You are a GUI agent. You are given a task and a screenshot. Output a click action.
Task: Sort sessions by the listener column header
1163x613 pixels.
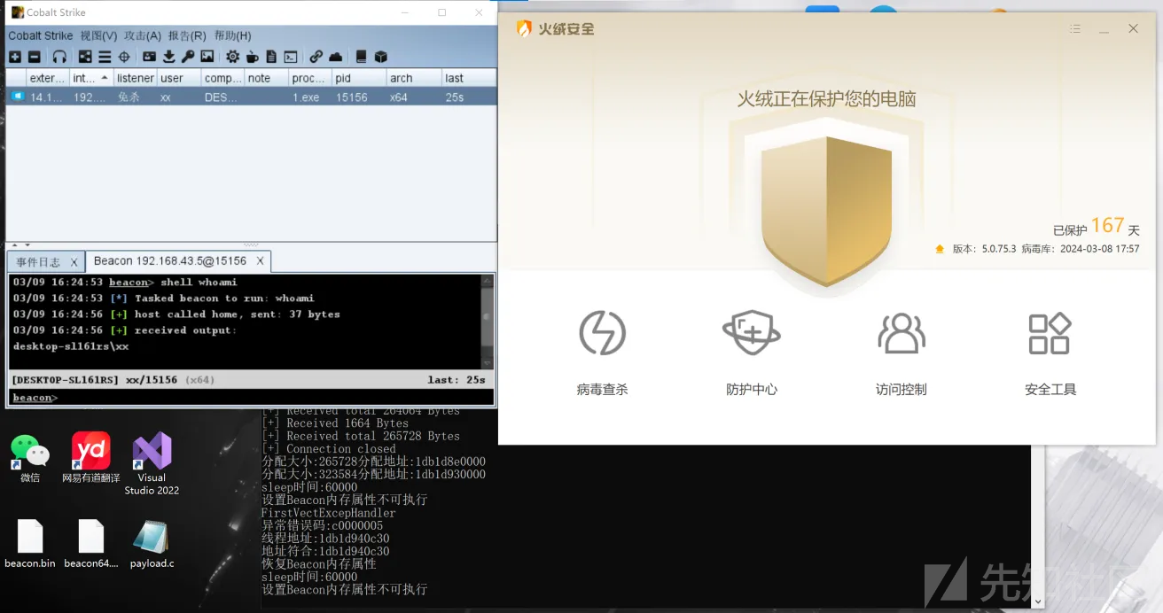coord(135,78)
